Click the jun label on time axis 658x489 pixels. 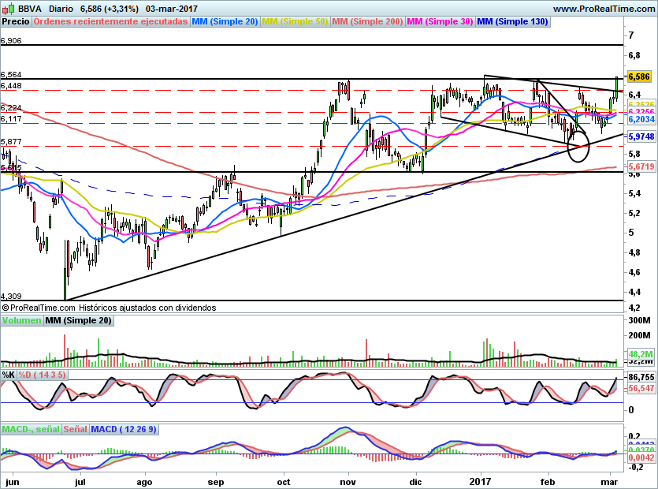point(13,481)
